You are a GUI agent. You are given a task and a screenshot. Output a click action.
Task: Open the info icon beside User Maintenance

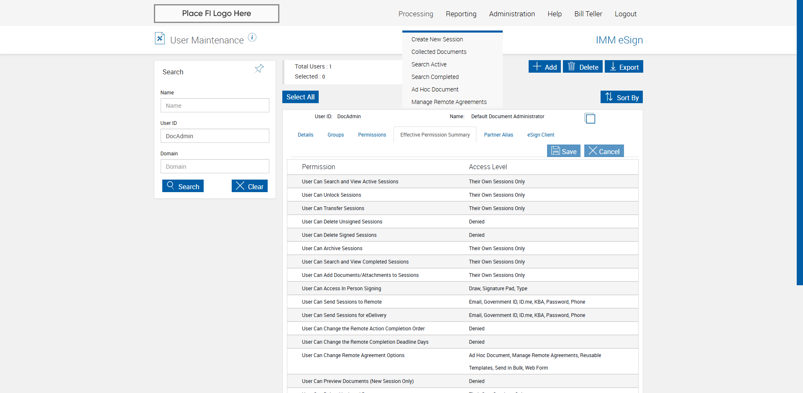[x=252, y=38]
